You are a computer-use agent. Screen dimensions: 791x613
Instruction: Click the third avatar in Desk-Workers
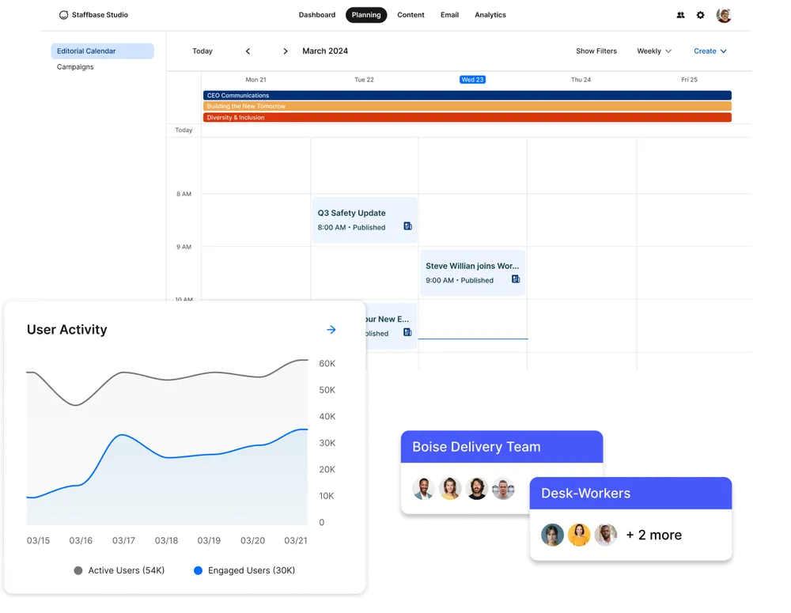605,535
